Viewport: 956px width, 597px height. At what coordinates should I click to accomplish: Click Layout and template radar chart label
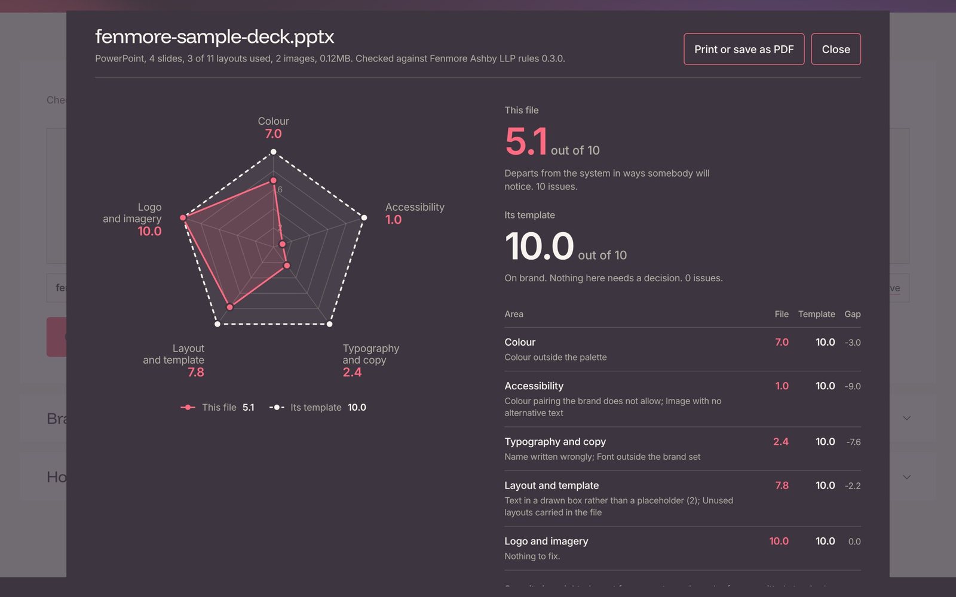(x=173, y=354)
